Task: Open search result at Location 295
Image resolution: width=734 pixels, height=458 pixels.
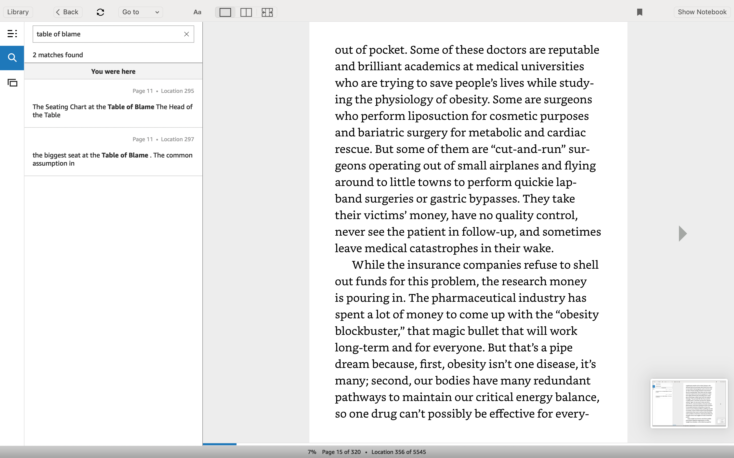Action: (x=113, y=103)
